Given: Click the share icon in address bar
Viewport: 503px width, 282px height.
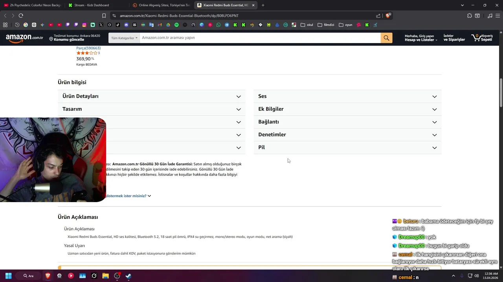Looking at the screenshot, I should click(x=378, y=16).
